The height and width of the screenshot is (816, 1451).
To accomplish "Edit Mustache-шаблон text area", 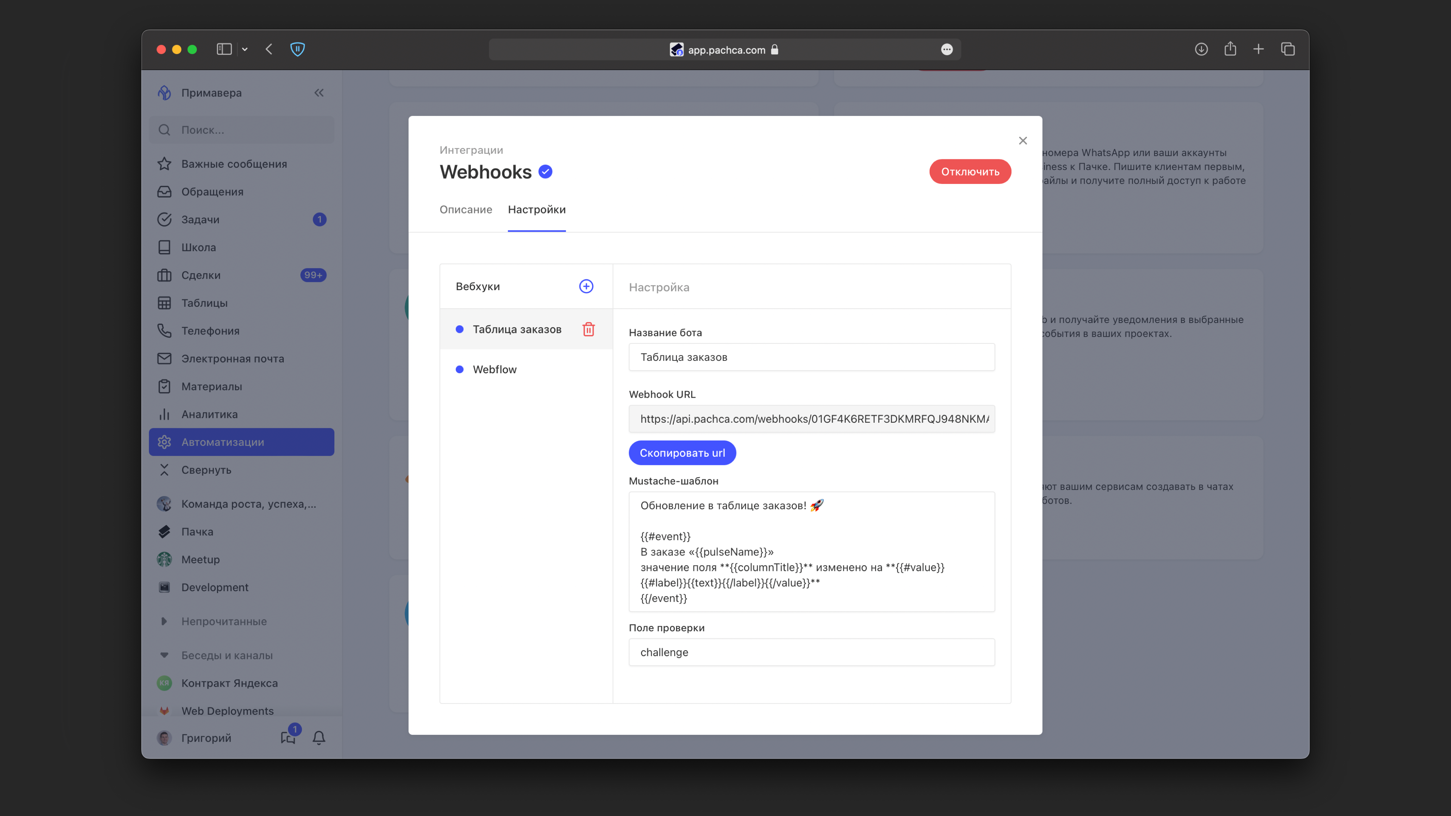I will click(x=811, y=552).
